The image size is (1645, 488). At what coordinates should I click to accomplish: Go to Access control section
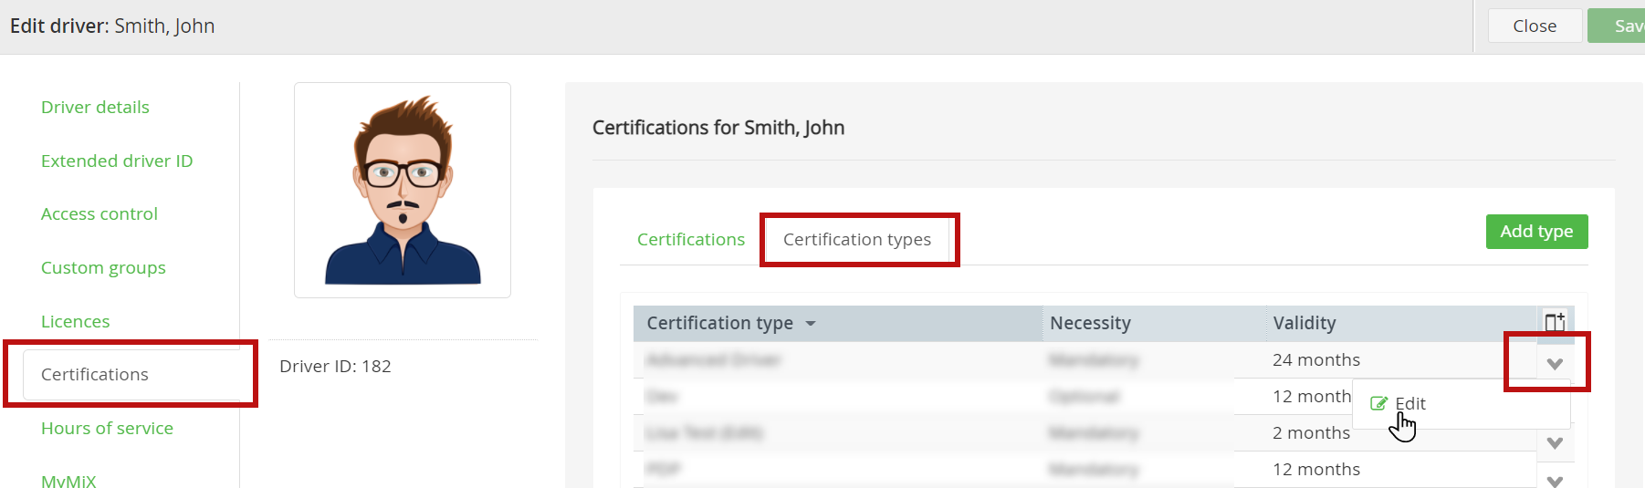pos(100,213)
